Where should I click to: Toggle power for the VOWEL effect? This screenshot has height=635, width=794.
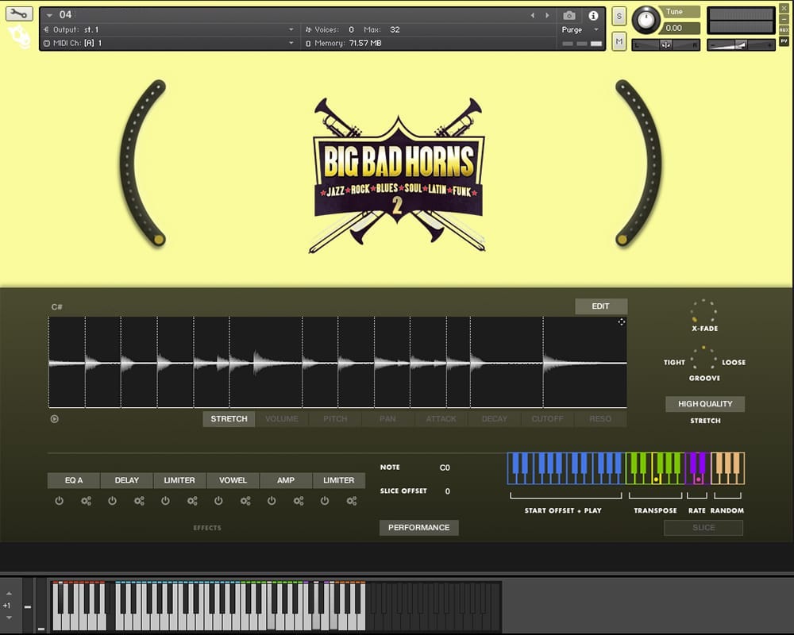coord(218,501)
